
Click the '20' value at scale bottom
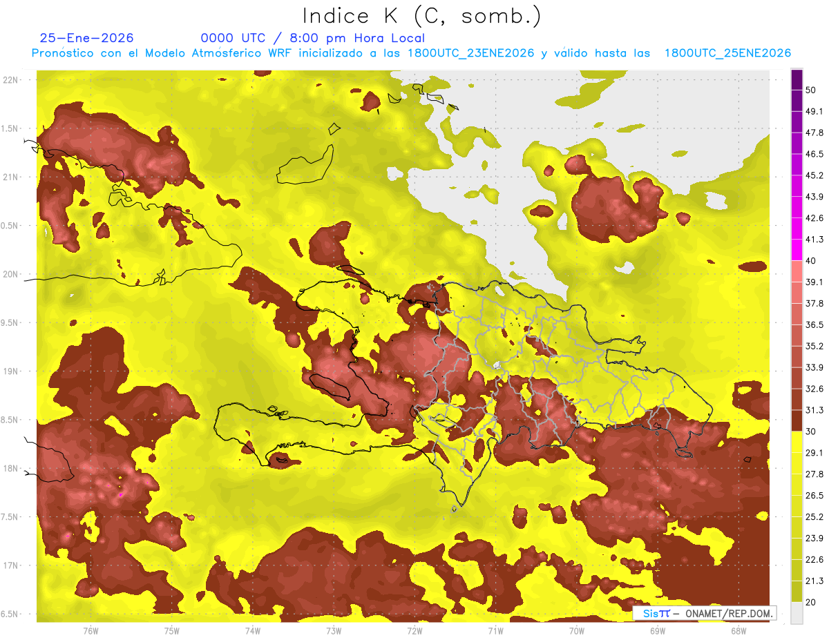811,602
